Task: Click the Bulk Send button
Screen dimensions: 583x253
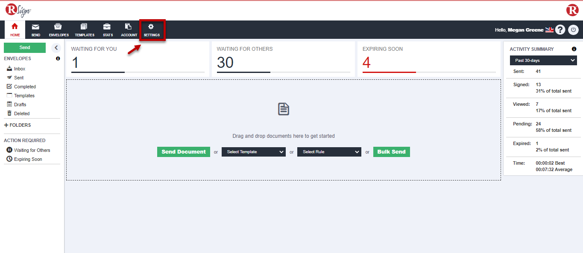Action: click(x=391, y=152)
